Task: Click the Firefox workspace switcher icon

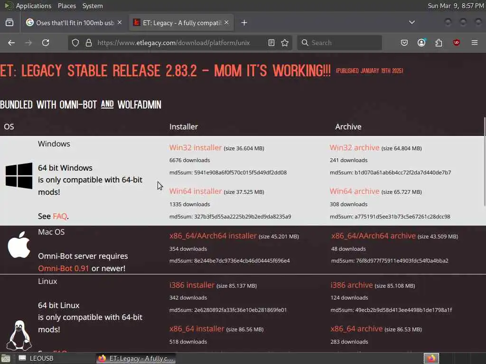Action: 431,358
